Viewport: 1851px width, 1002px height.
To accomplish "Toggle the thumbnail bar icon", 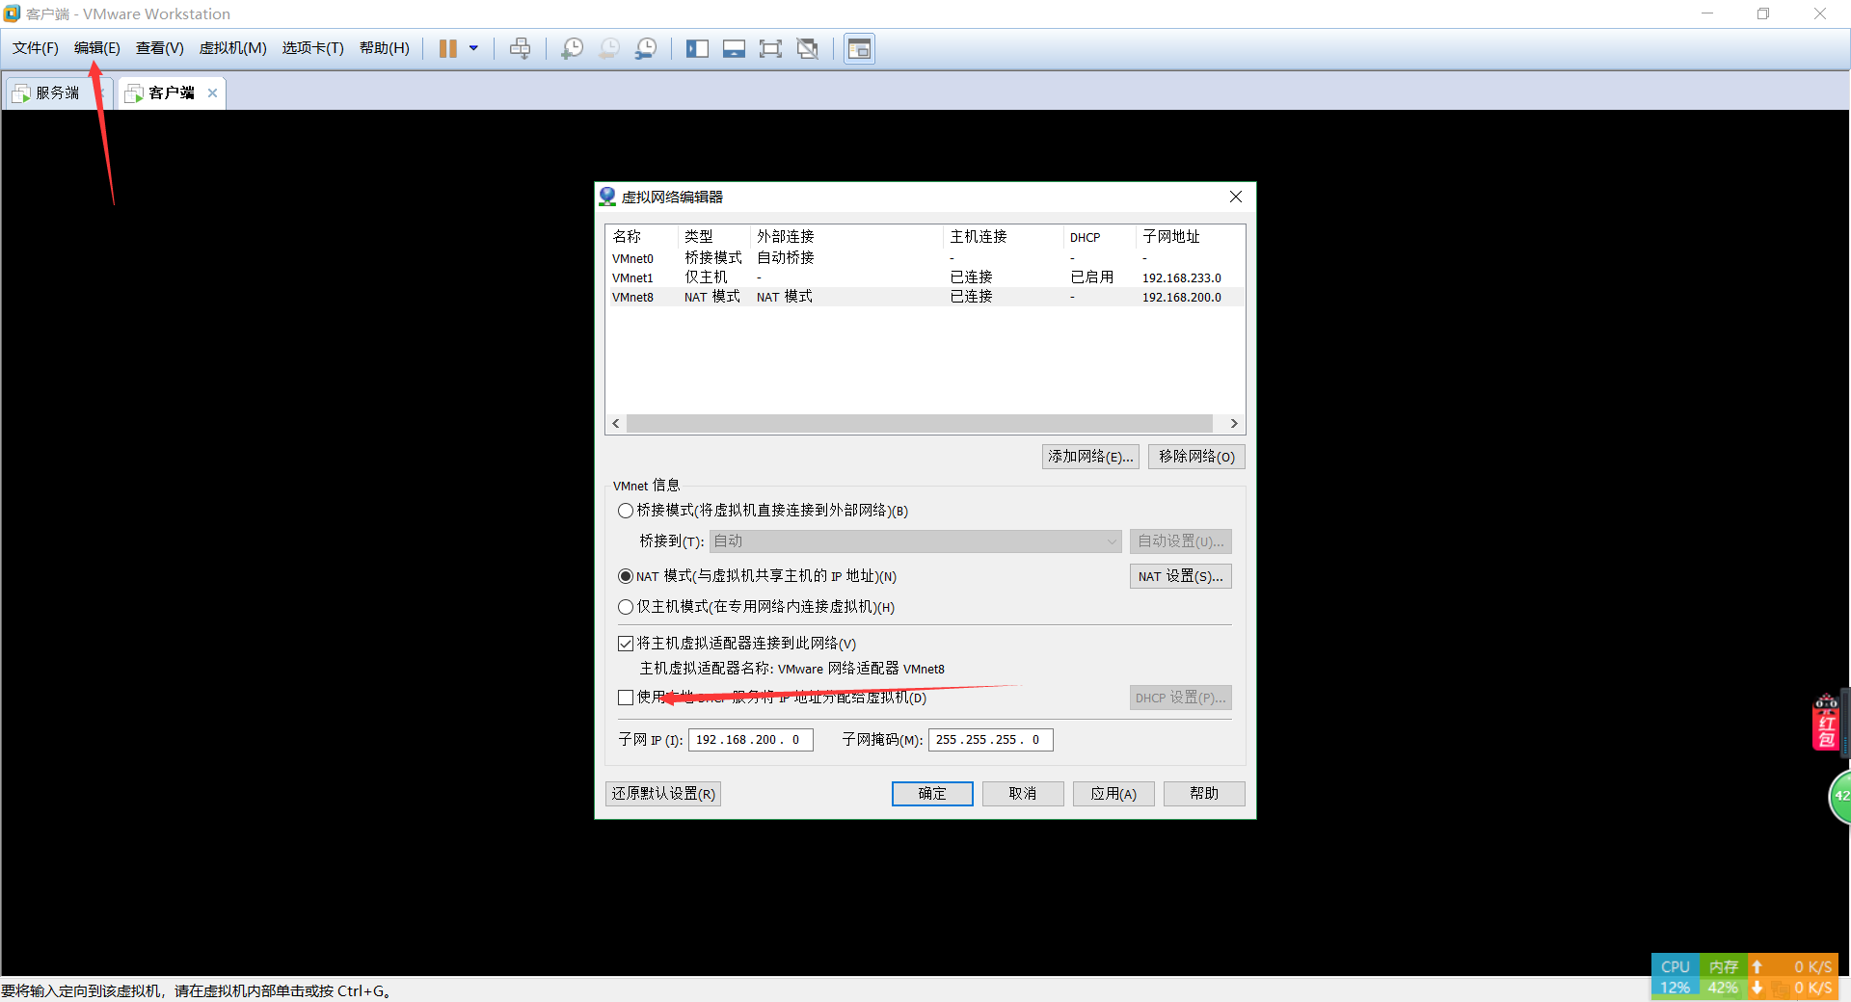I will [x=734, y=48].
